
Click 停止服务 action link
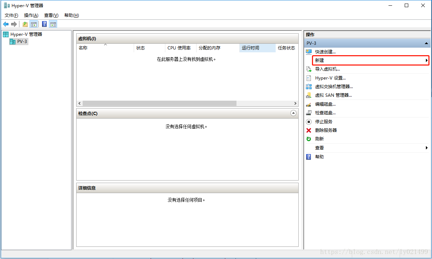[x=324, y=121]
